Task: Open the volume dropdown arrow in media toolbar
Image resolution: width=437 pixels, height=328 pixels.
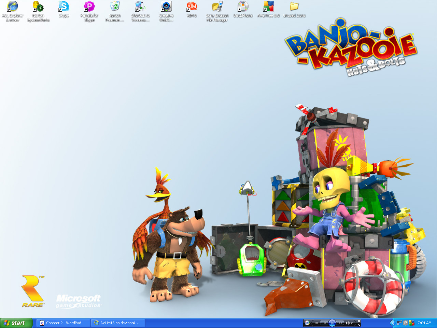Action: pyautogui.click(x=352, y=323)
